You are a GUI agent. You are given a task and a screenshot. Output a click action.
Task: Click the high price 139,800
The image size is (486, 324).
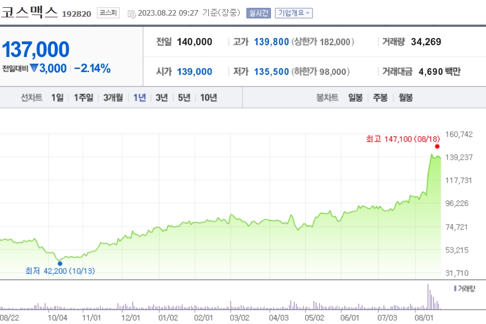click(272, 42)
